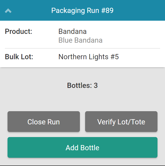Add a bottle with the green button
165x166 pixels.
(82, 148)
